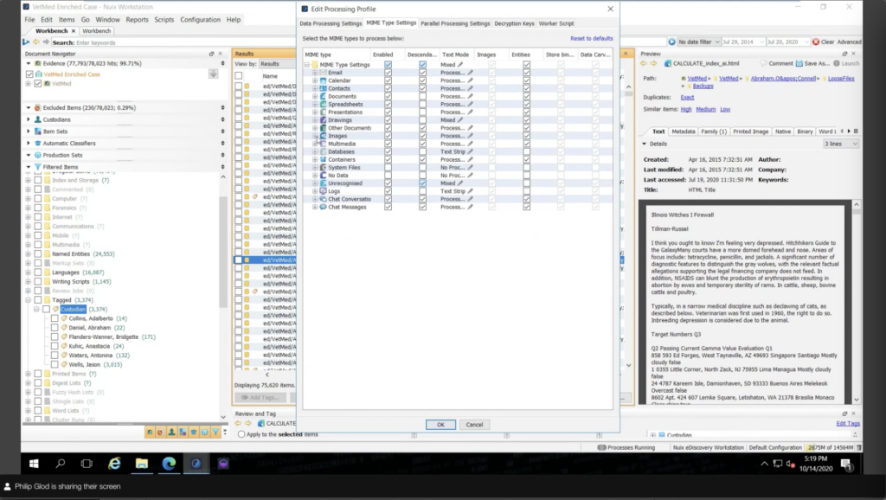Click the Email MIME type icon

point(324,73)
